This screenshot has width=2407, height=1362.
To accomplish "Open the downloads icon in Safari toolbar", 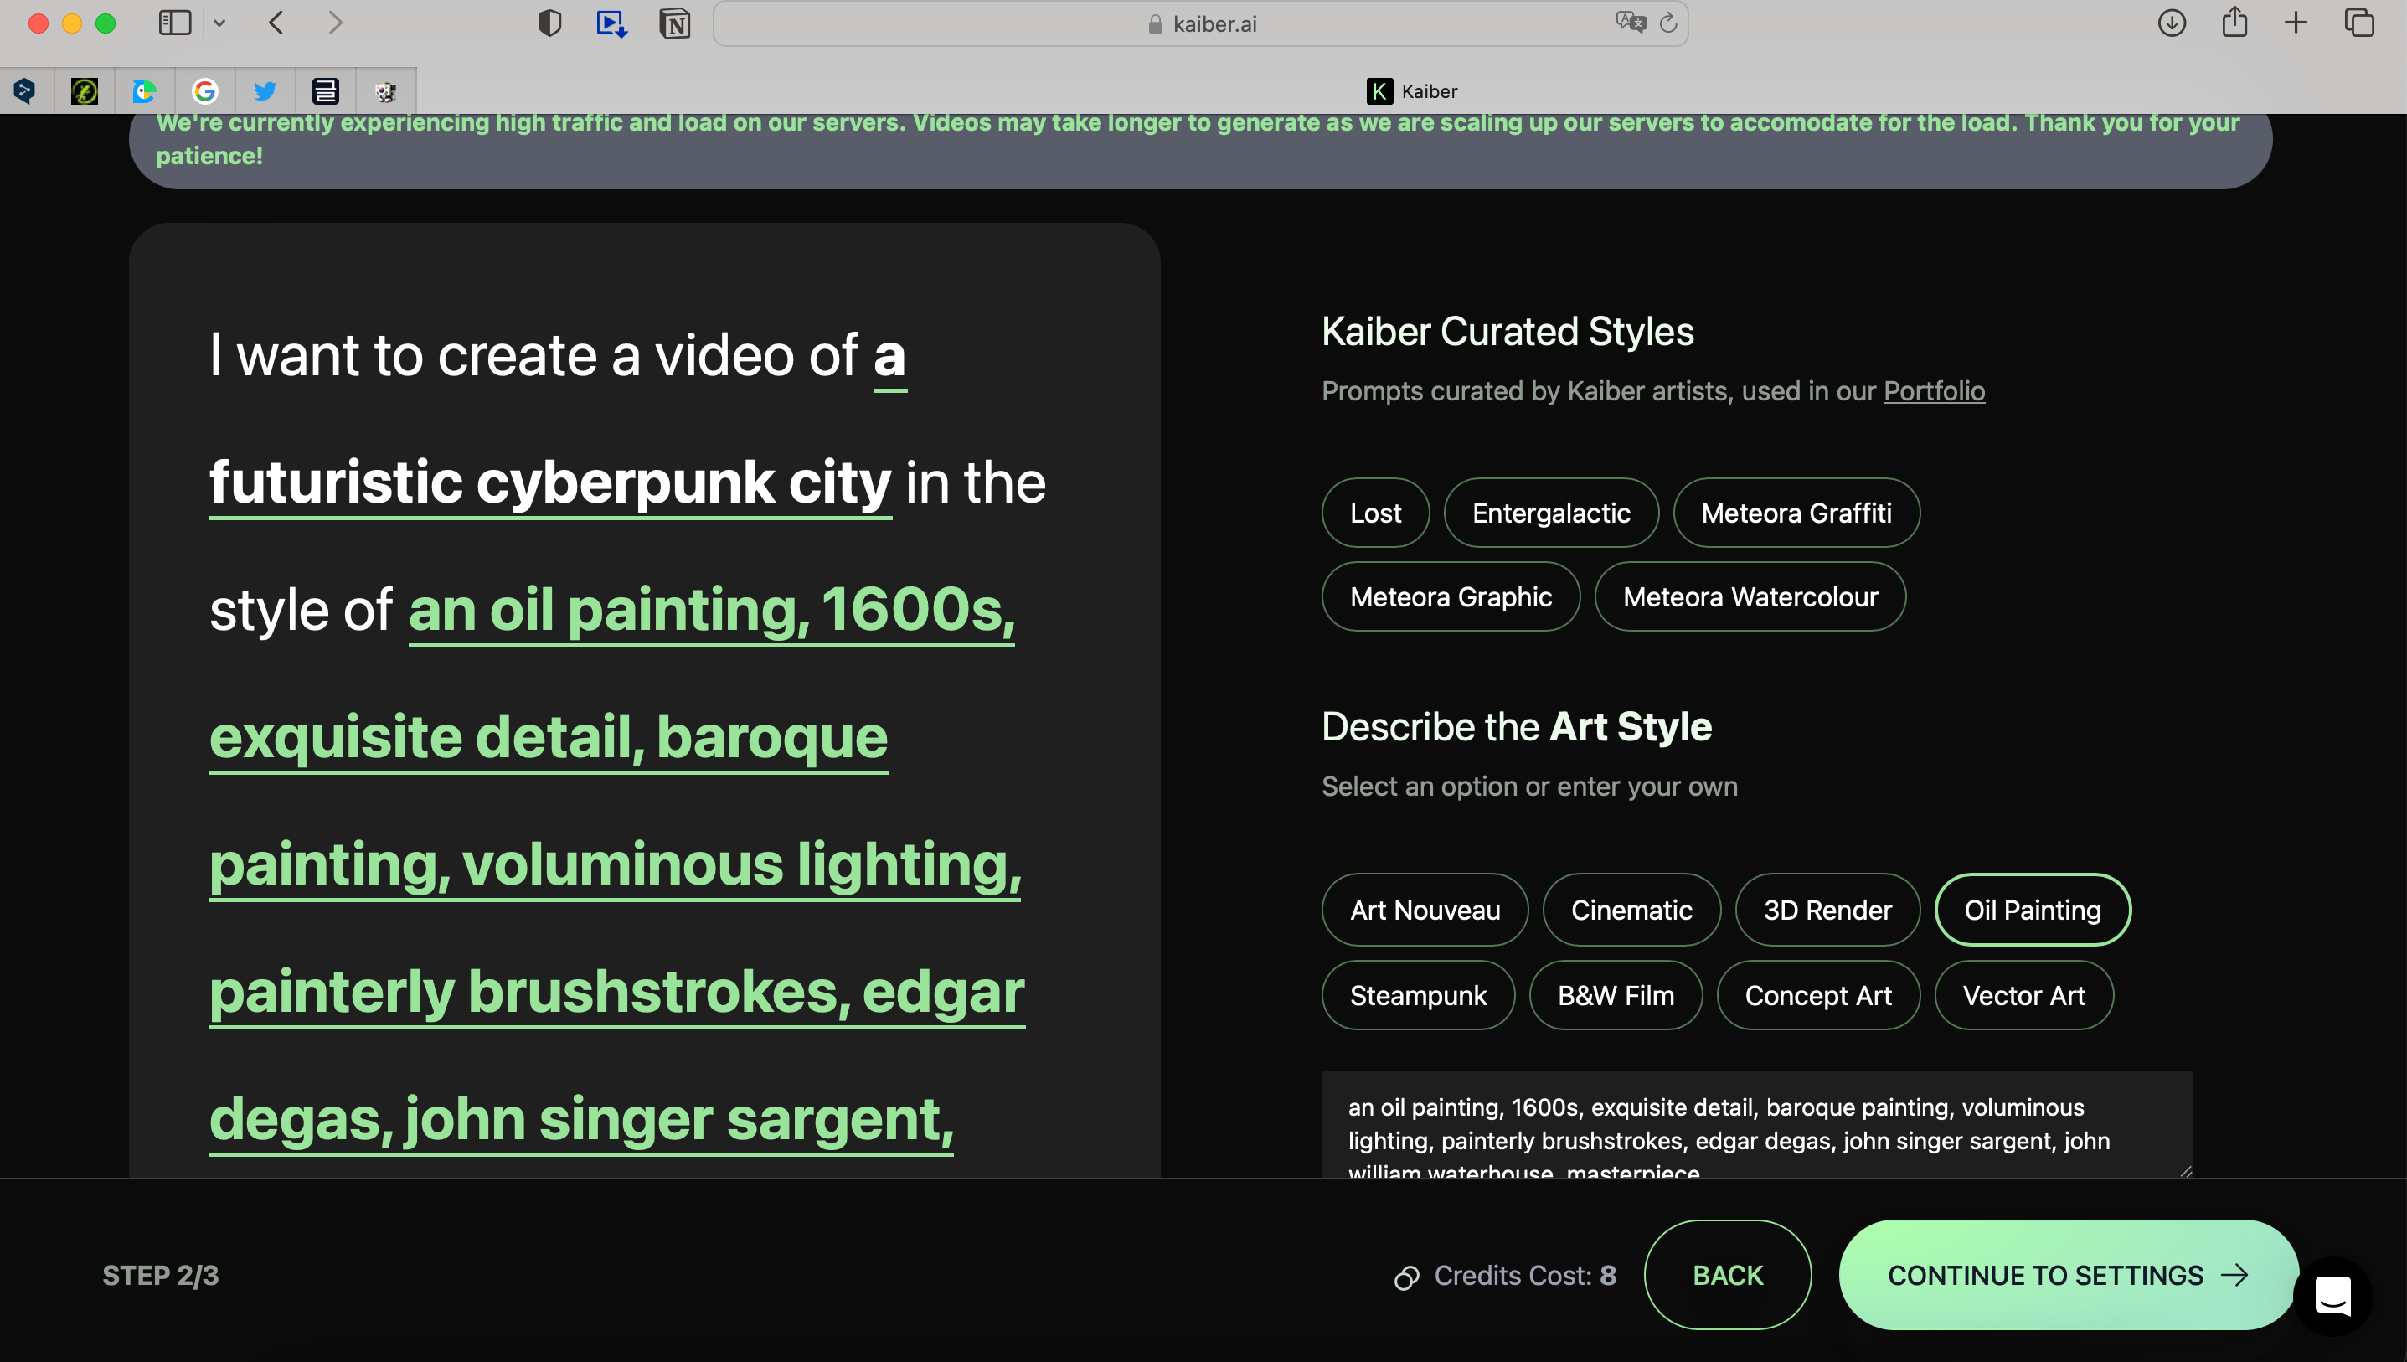I will pos(2172,23).
